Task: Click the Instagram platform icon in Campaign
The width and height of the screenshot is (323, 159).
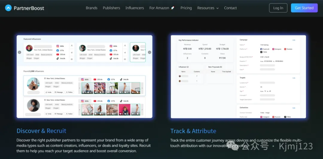Action: (273, 49)
